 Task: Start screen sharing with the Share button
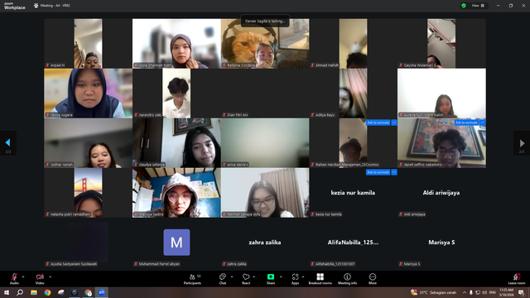271,279
